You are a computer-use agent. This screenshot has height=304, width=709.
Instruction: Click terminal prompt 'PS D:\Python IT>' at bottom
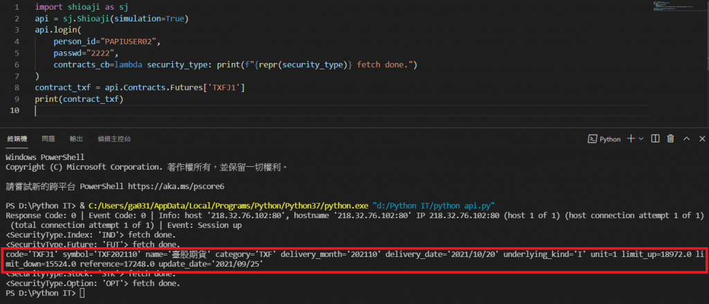tap(41, 293)
